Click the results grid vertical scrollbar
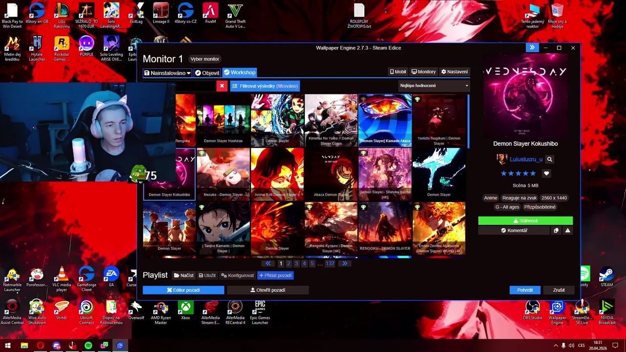The width and height of the screenshot is (626, 352). tap(468, 121)
